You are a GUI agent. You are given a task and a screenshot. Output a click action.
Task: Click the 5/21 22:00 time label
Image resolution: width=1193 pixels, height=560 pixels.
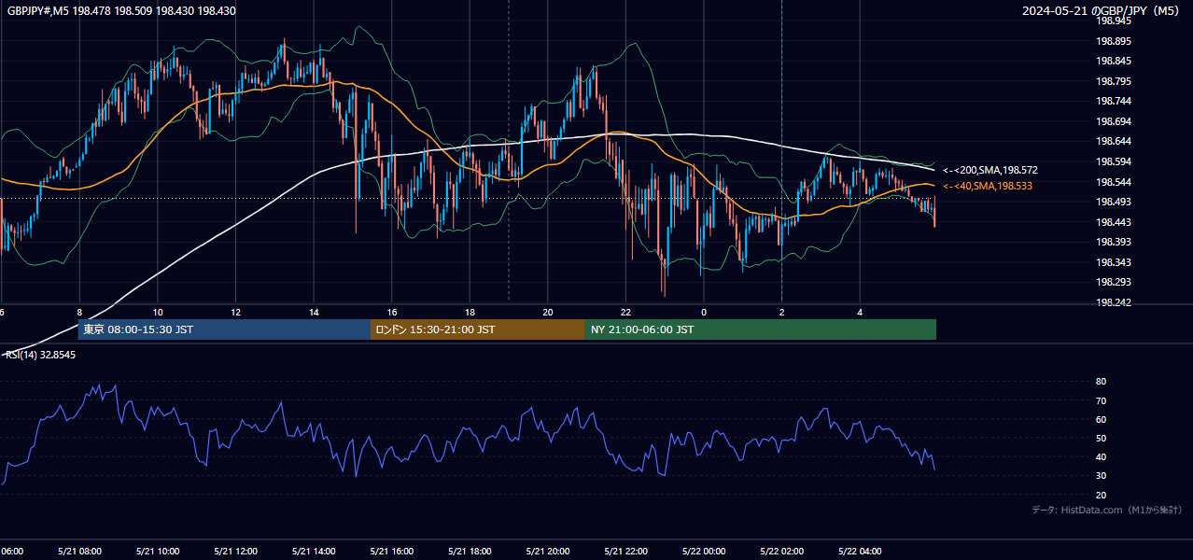(625, 552)
